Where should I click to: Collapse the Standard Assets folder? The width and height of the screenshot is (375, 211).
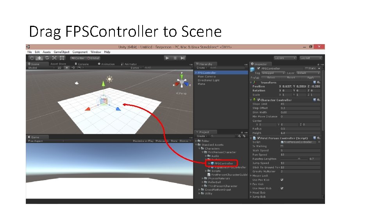196,145
